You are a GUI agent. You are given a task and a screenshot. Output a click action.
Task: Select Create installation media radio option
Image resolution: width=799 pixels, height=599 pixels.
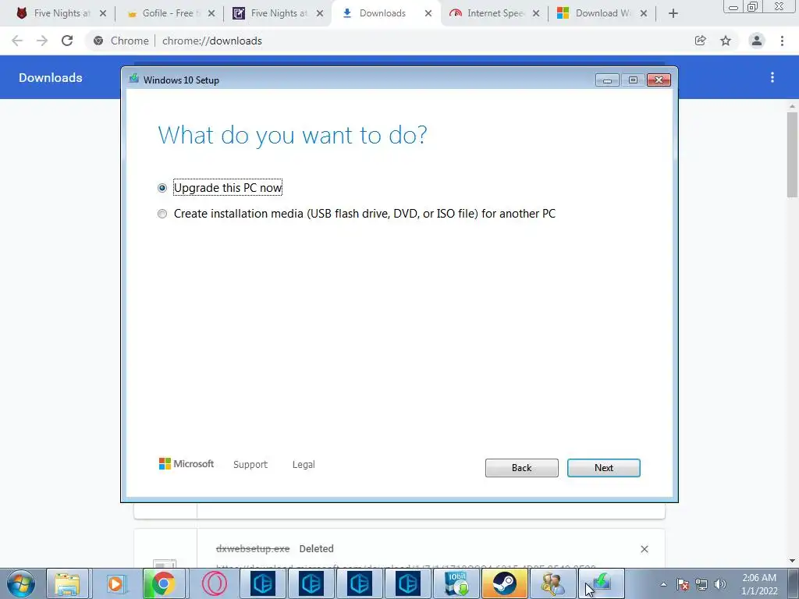[162, 214]
